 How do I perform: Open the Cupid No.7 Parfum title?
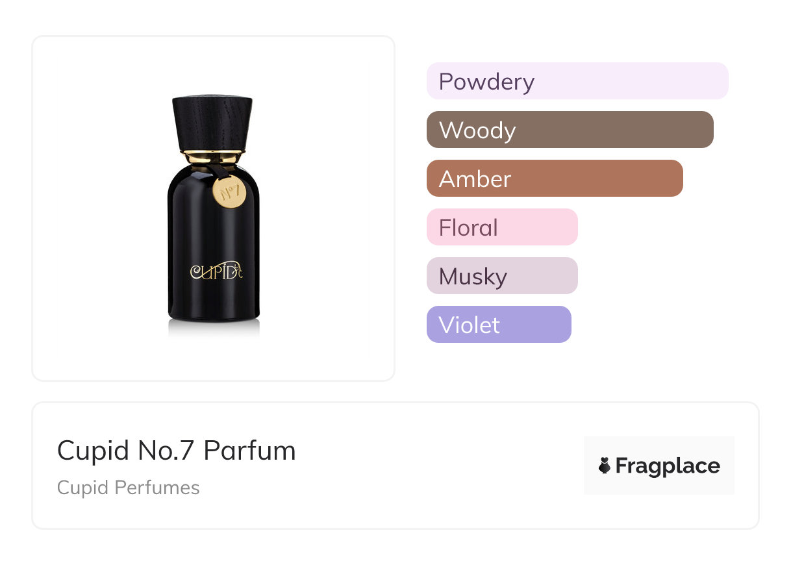coord(176,451)
